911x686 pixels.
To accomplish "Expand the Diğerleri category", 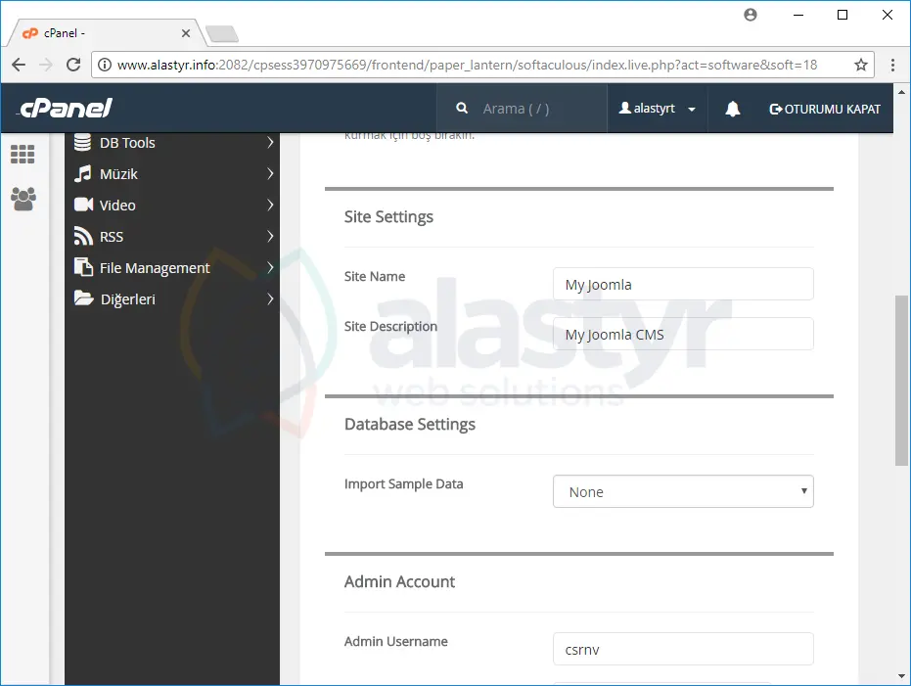I will pos(270,299).
